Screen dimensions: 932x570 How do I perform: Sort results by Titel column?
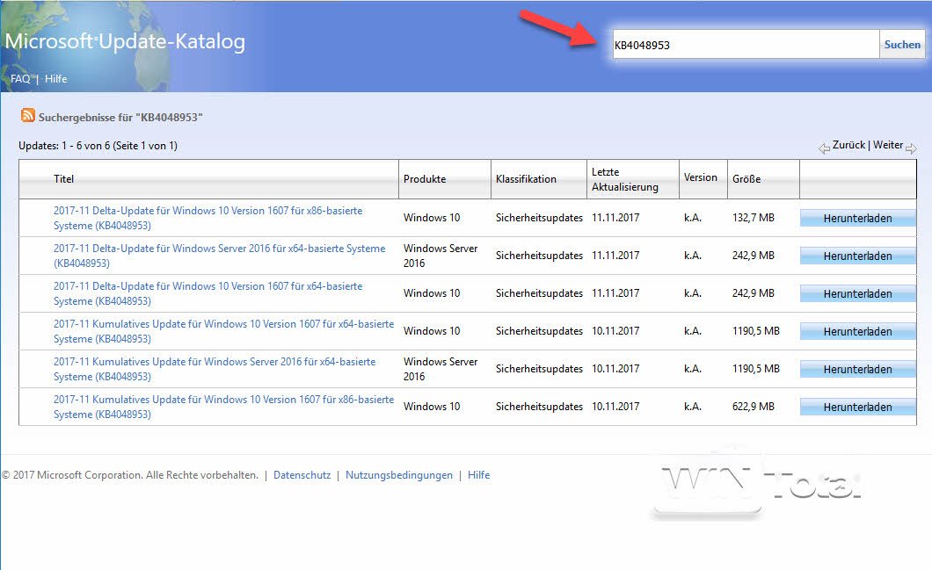[x=63, y=178]
